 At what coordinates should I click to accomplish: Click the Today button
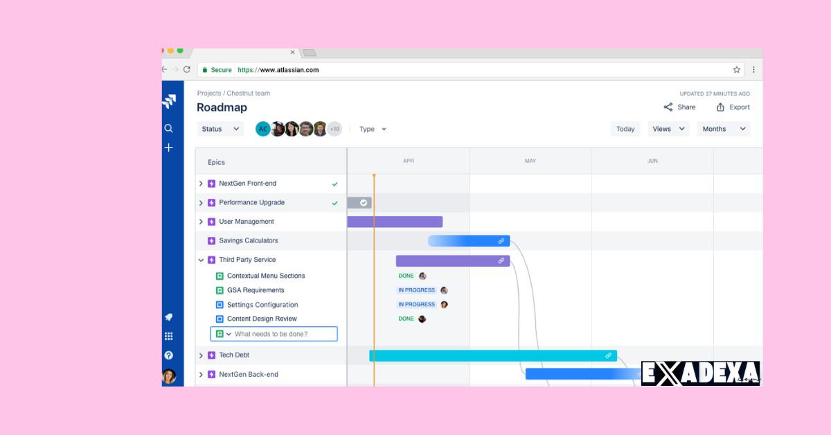[625, 128]
